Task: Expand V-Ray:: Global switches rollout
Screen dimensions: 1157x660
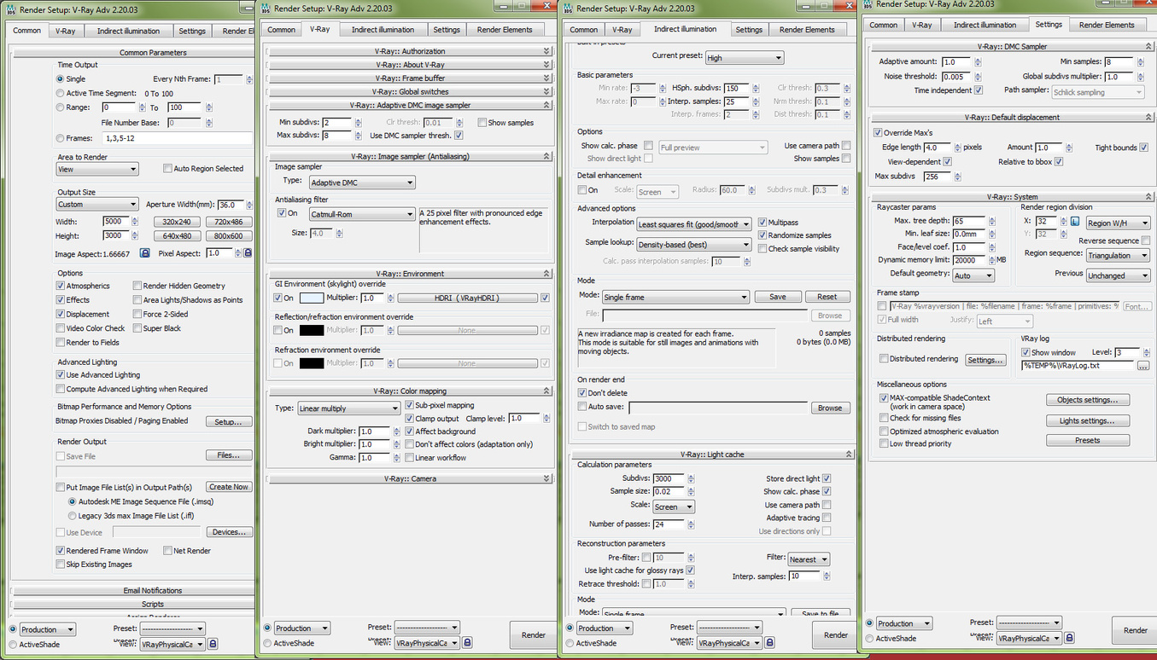Action: point(410,91)
